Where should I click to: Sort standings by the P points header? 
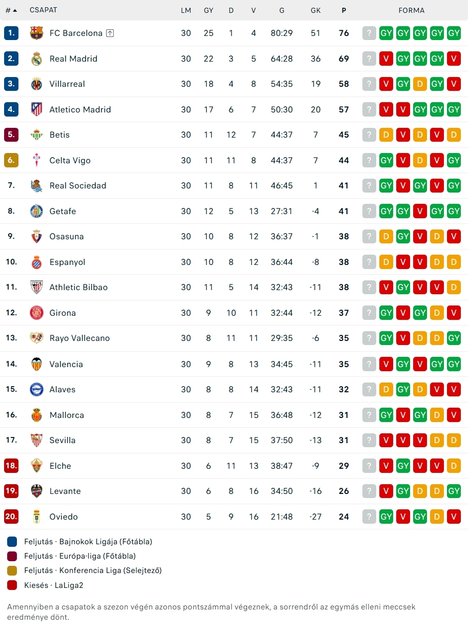pyautogui.click(x=344, y=10)
